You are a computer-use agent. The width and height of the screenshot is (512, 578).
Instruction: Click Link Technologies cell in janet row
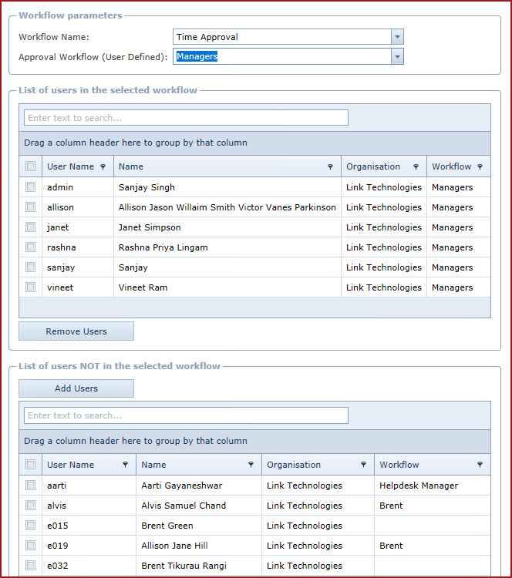tap(384, 227)
